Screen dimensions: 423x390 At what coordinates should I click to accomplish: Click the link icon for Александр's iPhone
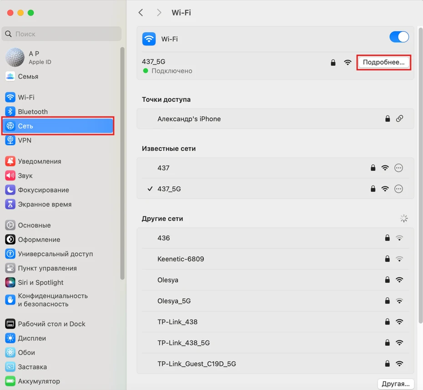pyautogui.click(x=399, y=119)
